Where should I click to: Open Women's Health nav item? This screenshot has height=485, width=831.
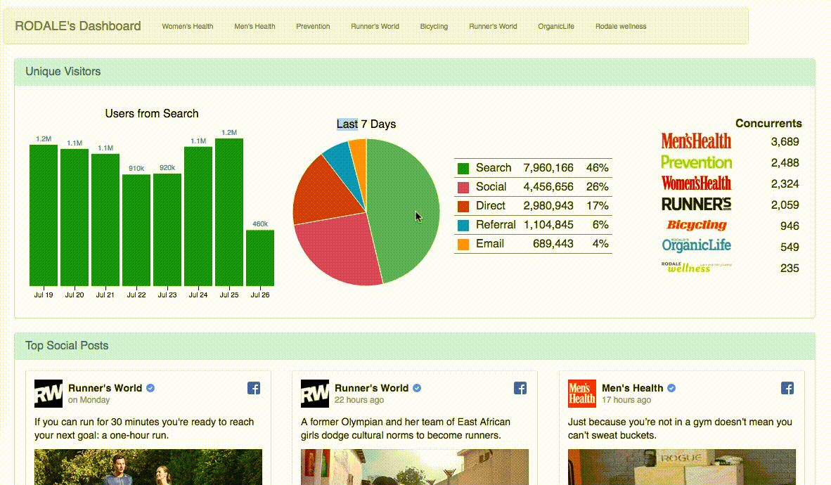188,26
